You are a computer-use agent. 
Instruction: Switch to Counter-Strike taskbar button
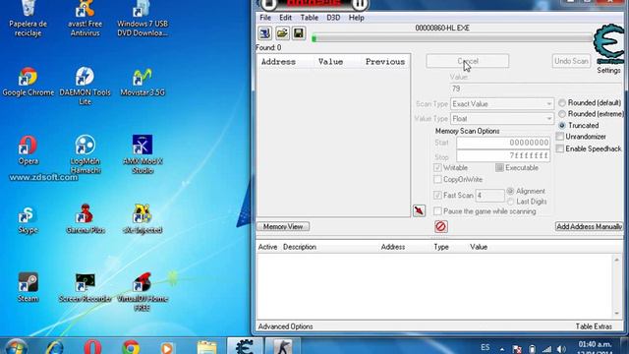click(283, 346)
